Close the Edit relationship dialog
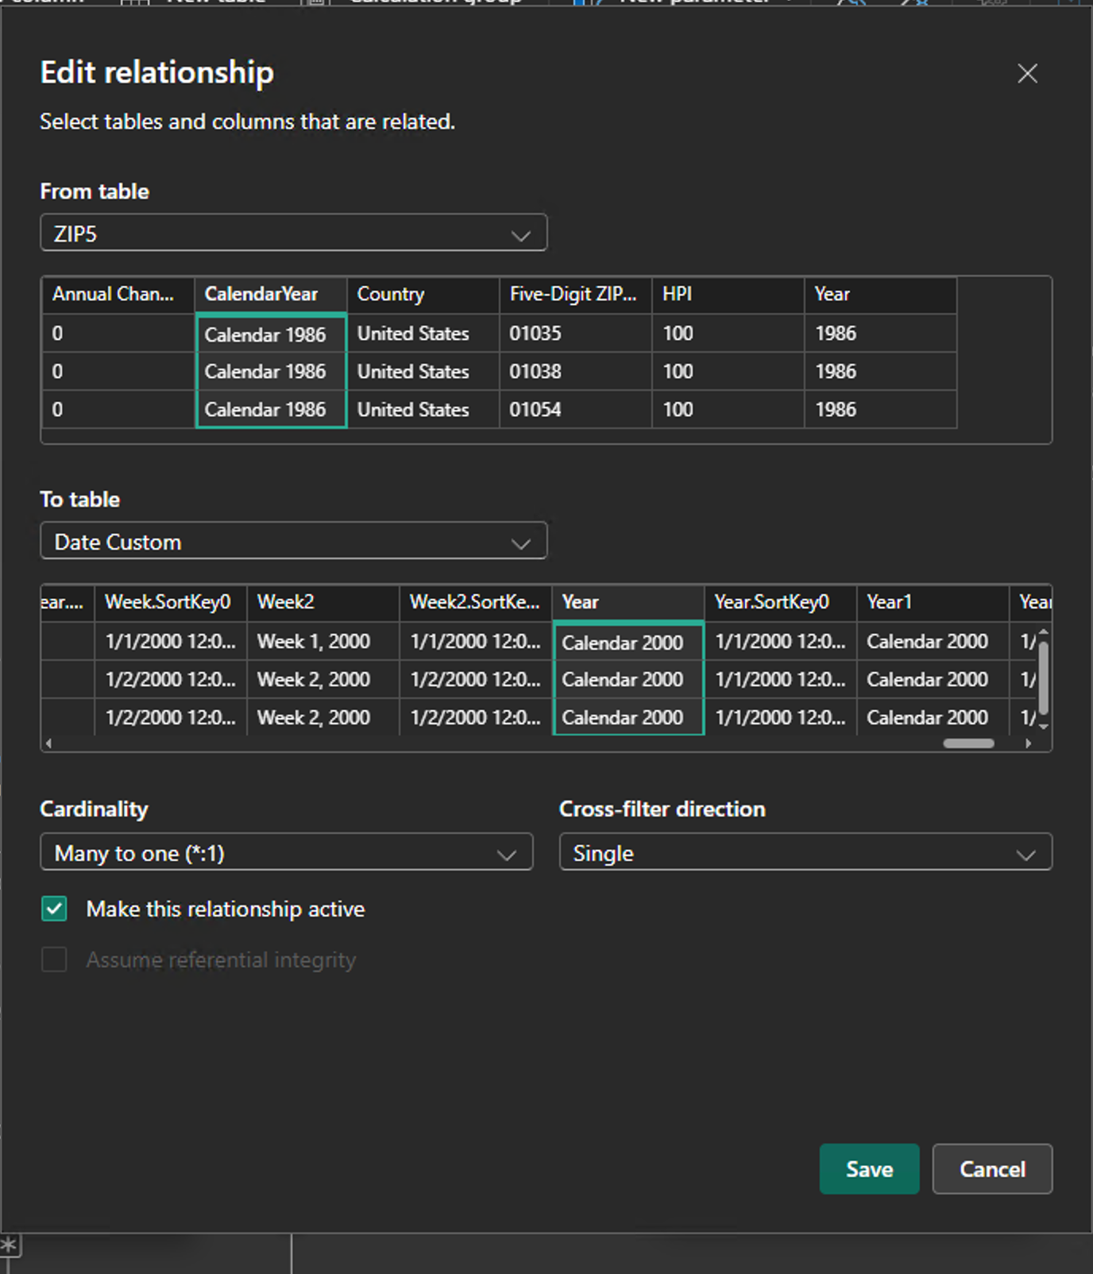Screen dimensions: 1093x1274 pos(1027,74)
